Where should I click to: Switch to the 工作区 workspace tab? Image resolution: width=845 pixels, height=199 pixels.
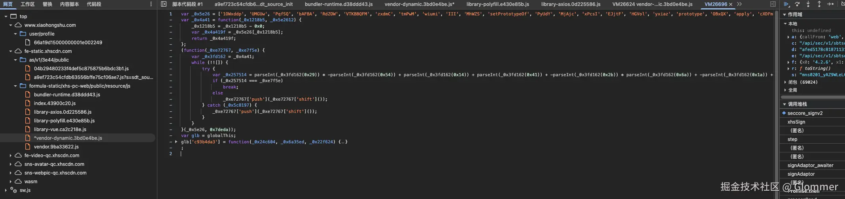tap(28, 4)
